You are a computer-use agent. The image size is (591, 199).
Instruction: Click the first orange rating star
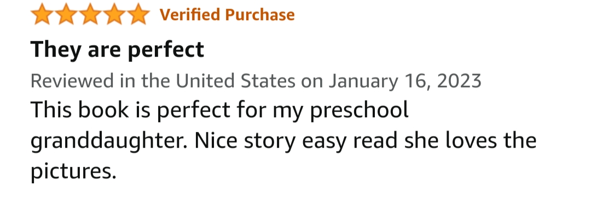42,14
